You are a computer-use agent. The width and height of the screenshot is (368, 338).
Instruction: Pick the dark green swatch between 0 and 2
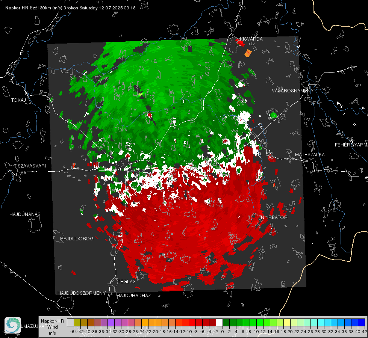[x=226, y=322]
